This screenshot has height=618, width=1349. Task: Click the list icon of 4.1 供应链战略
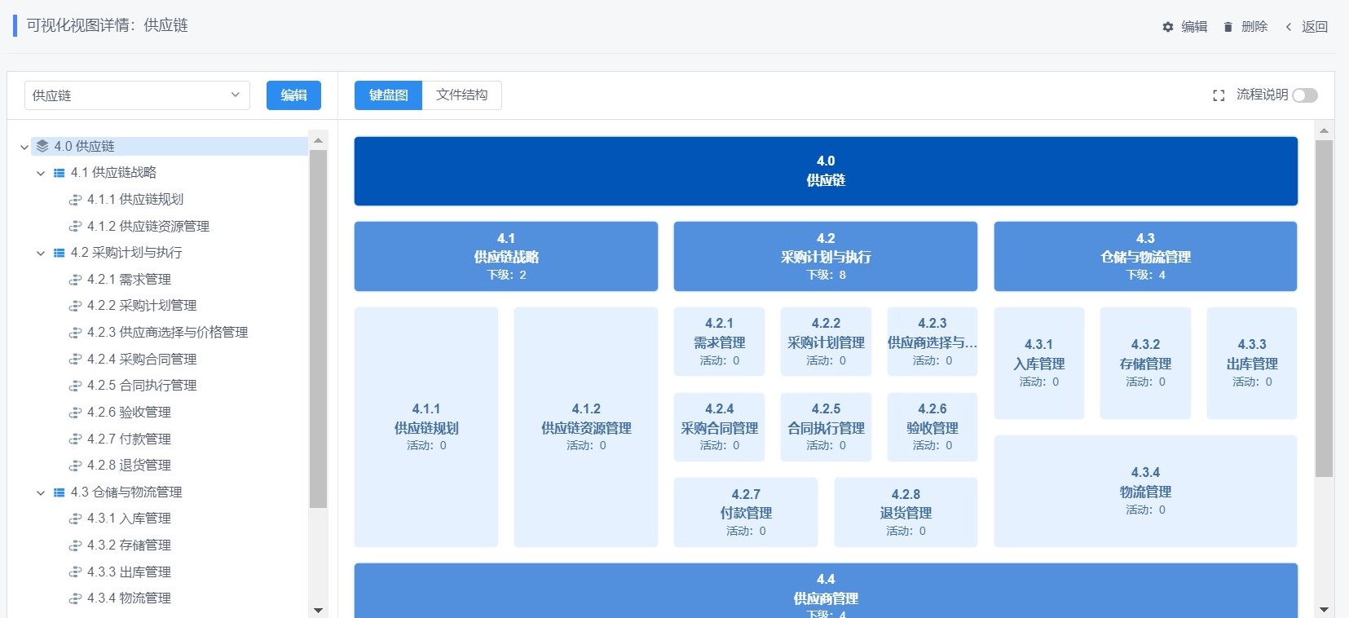pos(59,173)
